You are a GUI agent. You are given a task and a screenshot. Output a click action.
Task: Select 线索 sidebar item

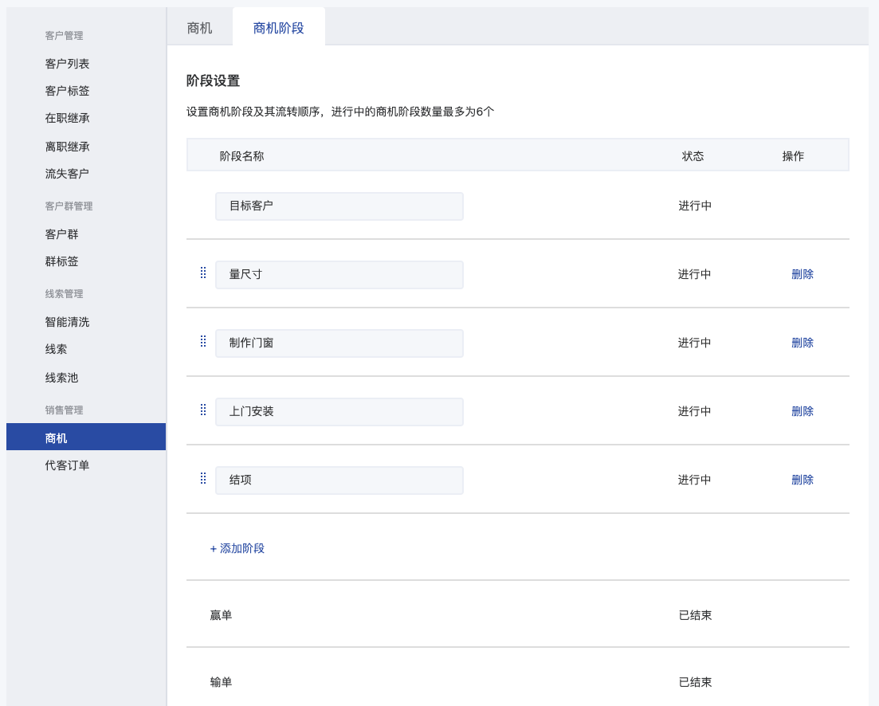(56, 349)
